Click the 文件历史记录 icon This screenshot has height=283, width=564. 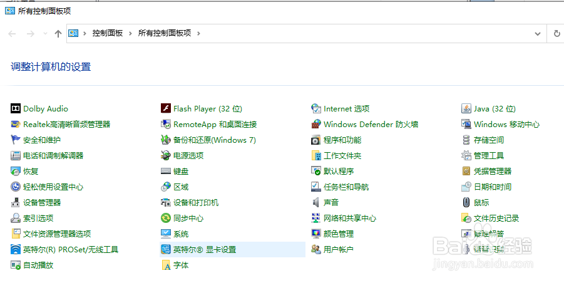(x=466, y=218)
